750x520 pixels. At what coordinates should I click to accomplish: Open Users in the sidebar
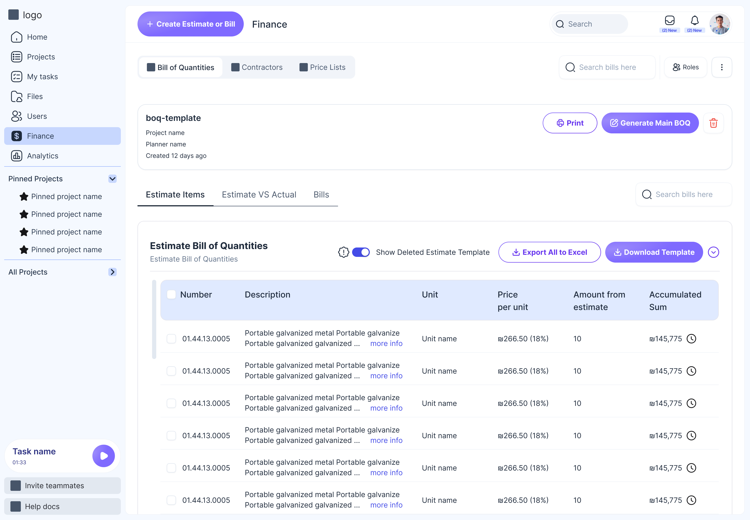pos(62,116)
